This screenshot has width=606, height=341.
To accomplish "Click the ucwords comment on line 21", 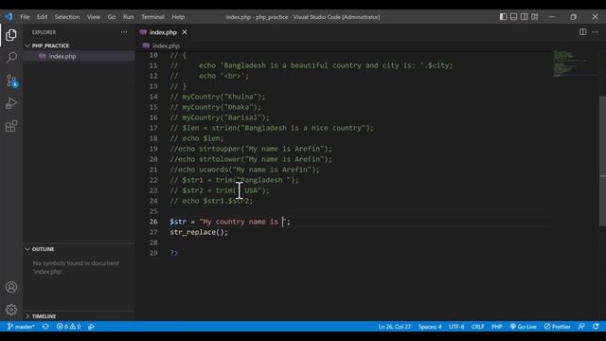I will tap(244, 170).
